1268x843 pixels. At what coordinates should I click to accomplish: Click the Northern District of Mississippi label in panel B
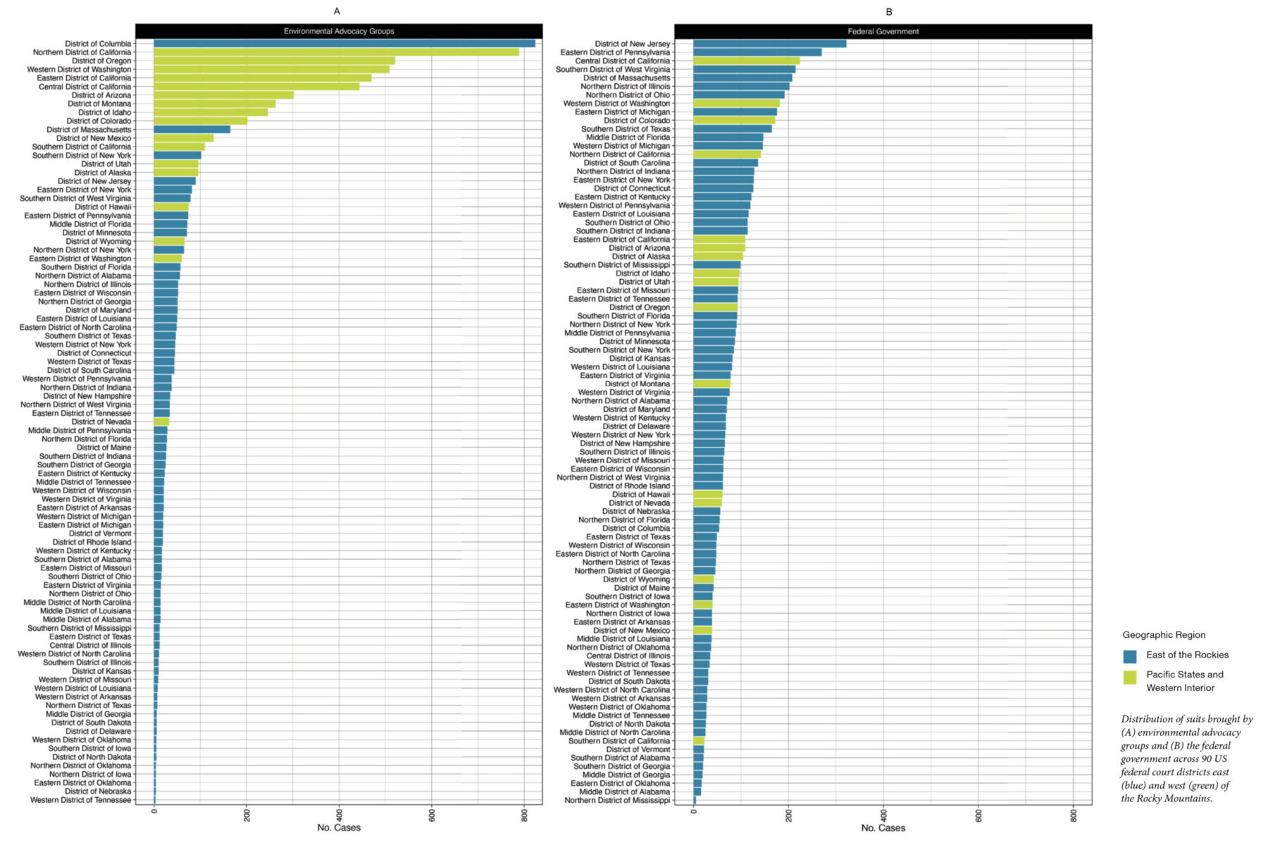pos(617,800)
